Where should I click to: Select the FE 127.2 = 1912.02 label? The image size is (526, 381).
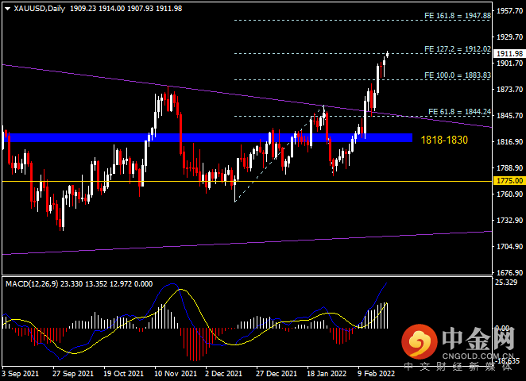tap(457, 49)
